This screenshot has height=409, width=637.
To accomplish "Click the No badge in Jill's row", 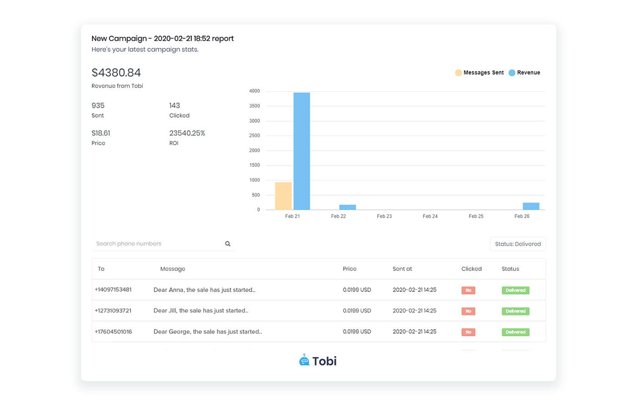I will pyautogui.click(x=468, y=311).
